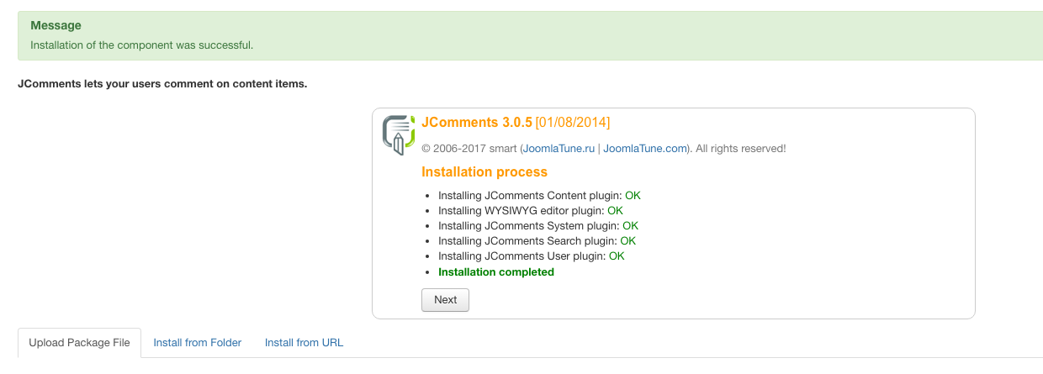Image resolution: width=1043 pixels, height=374 pixels.
Task: Select the Install from URL tab
Action: pyautogui.click(x=304, y=343)
